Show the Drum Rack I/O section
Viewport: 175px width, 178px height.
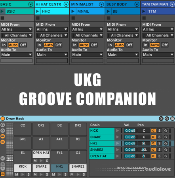tap(3, 158)
